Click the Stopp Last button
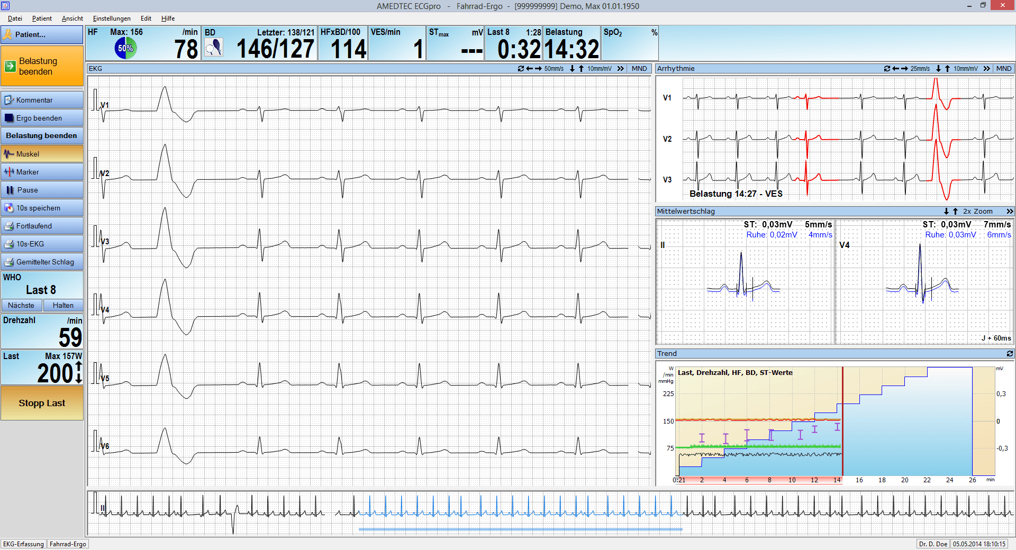The image size is (1016, 550). click(42, 403)
